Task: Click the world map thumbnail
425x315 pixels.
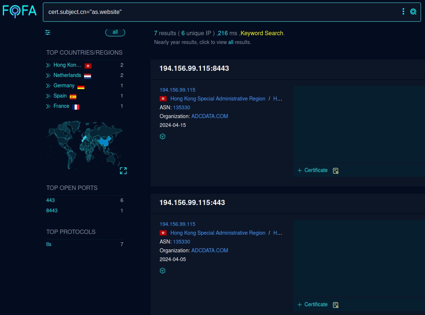Action: [x=84, y=145]
